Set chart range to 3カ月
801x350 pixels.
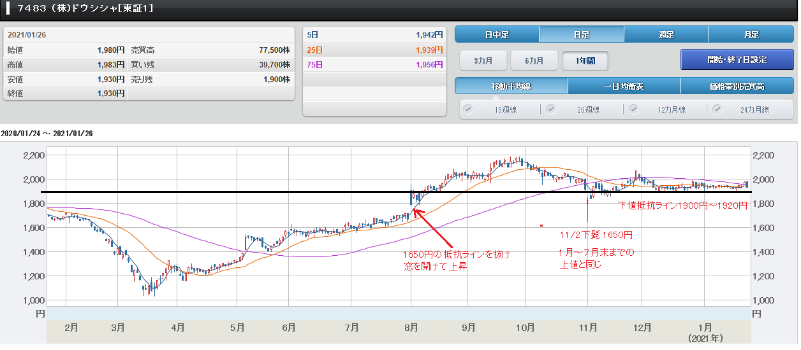click(x=483, y=60)
